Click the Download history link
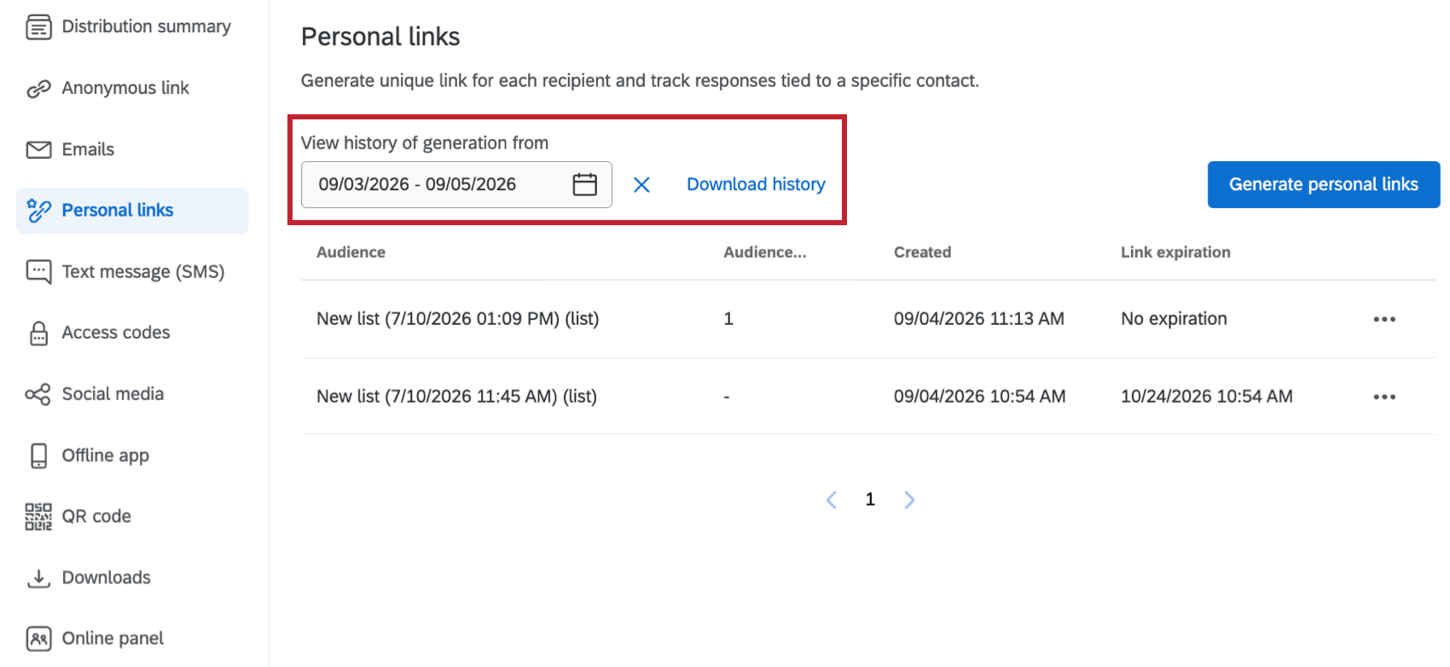Screen dimensions: 1450x667 [756, 184]
